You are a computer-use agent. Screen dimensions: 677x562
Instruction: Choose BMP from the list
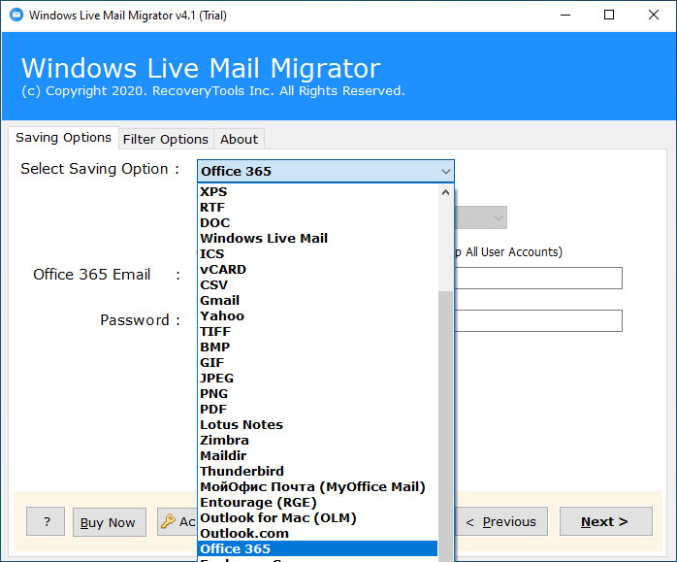pos(318,347)
